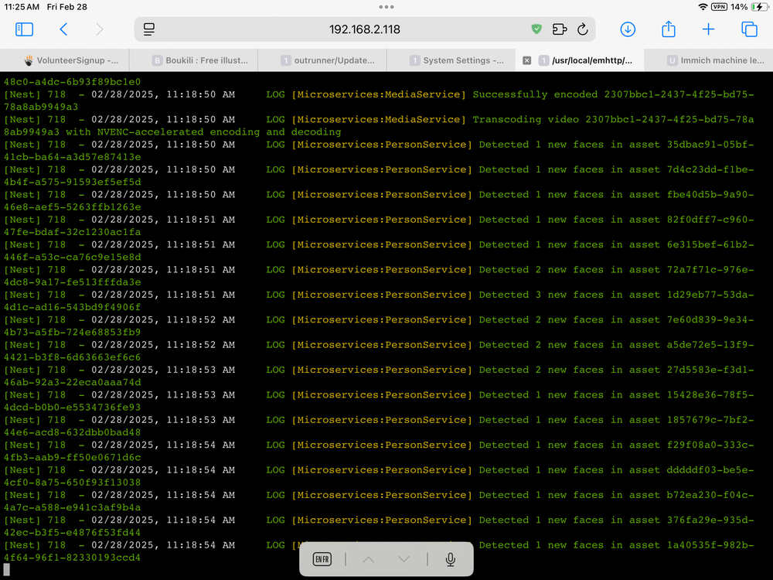Tap the up chevron on keyboard bar
Image resolution: width=773 pixels, height=580 pixels.
point(368,559)
